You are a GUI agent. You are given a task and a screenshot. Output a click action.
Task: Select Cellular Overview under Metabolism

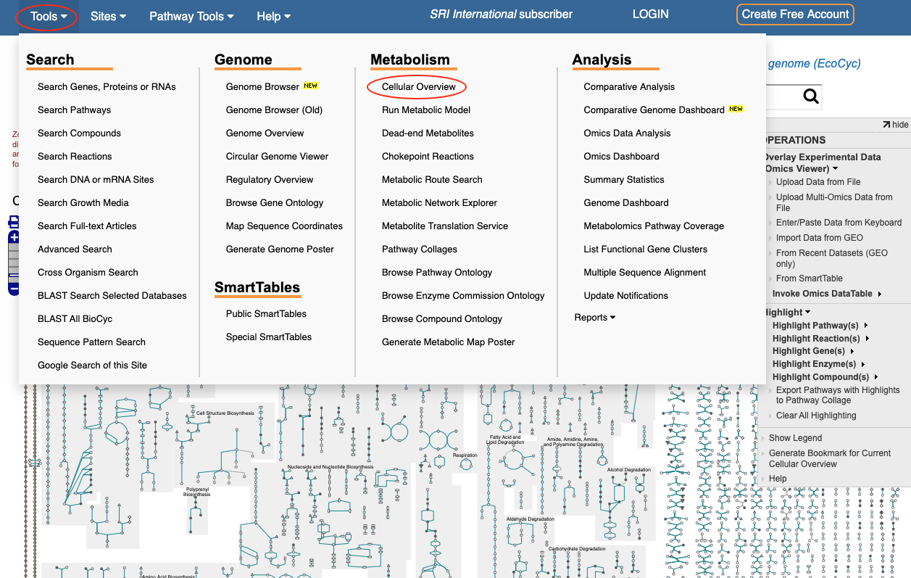418,87
